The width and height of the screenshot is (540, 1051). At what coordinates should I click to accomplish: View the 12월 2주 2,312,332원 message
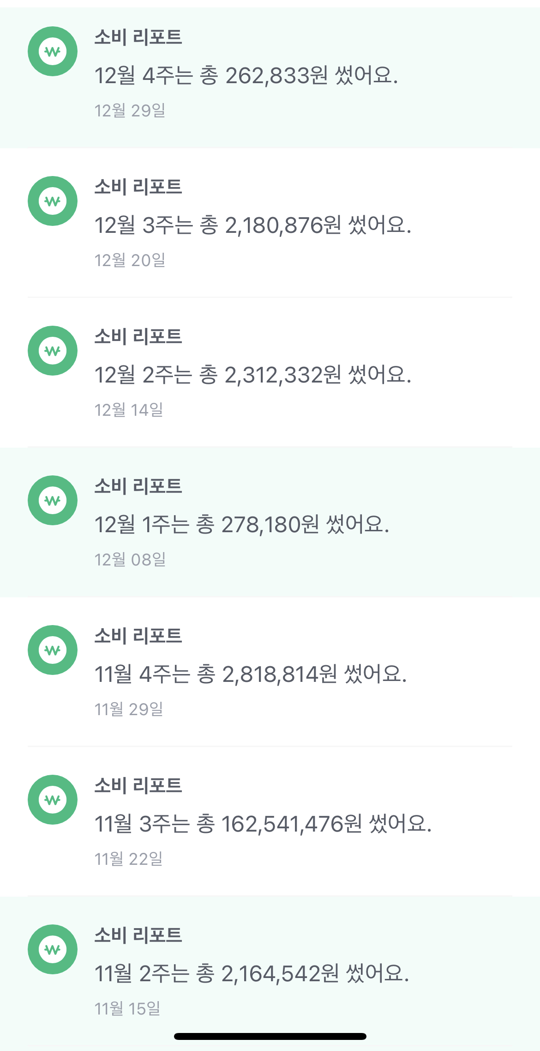pos(252,375)
